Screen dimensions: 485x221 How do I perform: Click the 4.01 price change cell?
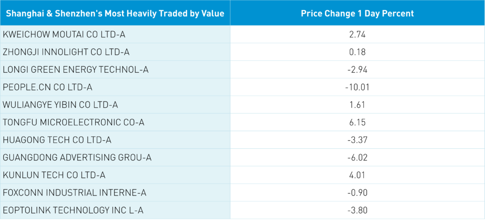click(x=357, y=175)
